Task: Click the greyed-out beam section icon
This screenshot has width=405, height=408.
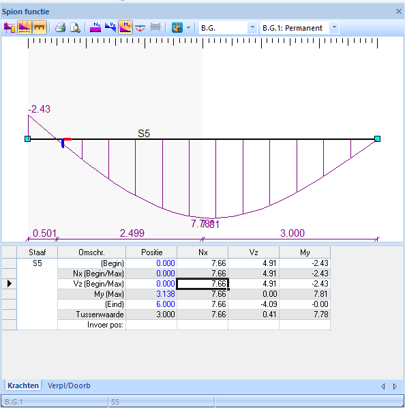Action: coord(155,27)
